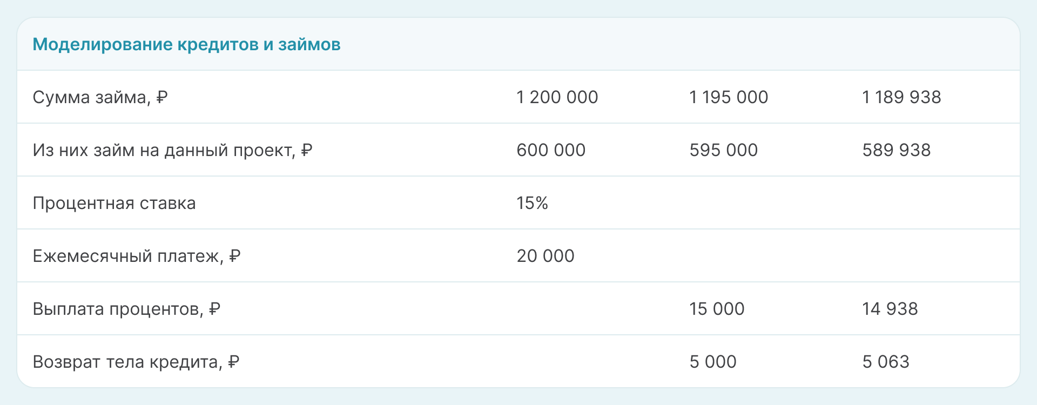Edit the 15% interest rate value
Image resolution: width=1037 pixels, height=405 pixels.
point(532,203)
